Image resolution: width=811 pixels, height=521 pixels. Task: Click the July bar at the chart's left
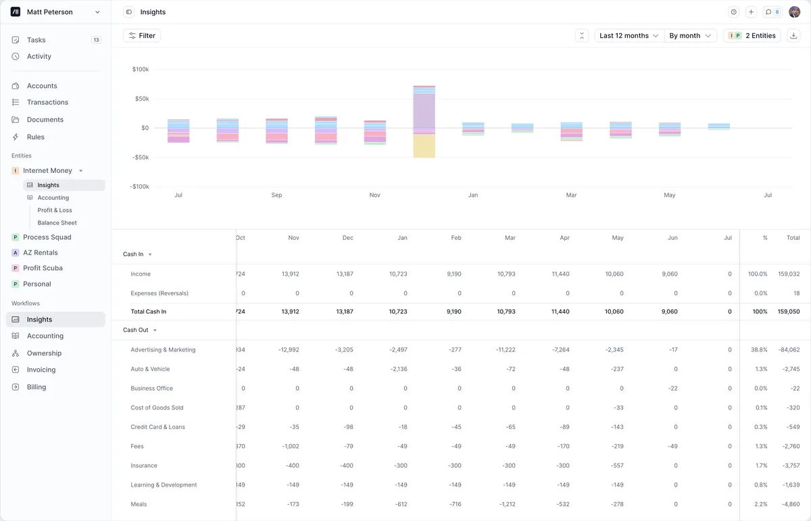point(178,131)
